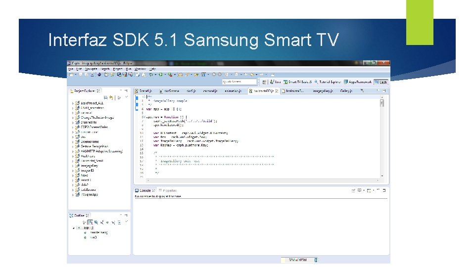The height and width of the screenshot is (267, 475).
Task: Open the Project Explorer view menu arrow
Action: (126, 97)
